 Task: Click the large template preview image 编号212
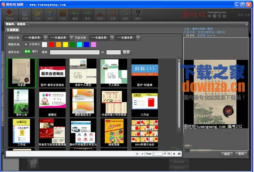pyautogui.click(x=216, y=94)
